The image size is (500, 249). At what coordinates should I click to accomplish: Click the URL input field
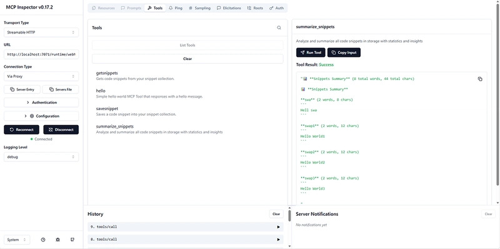(41, 54)
